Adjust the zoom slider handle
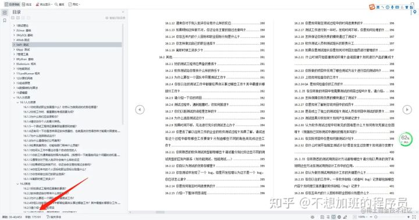 click(x=376, y=217)
